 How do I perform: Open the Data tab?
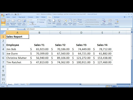coord(37,17)
